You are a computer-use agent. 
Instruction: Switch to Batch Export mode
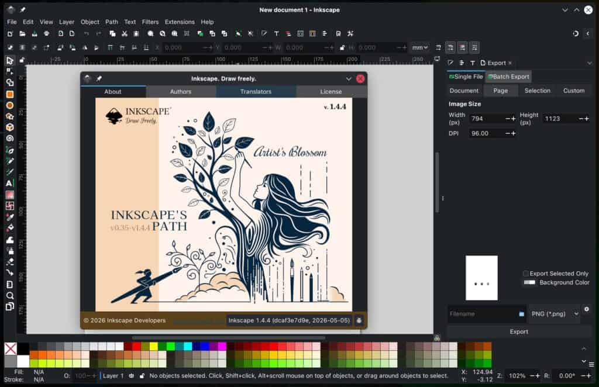[x=508, y=77]
